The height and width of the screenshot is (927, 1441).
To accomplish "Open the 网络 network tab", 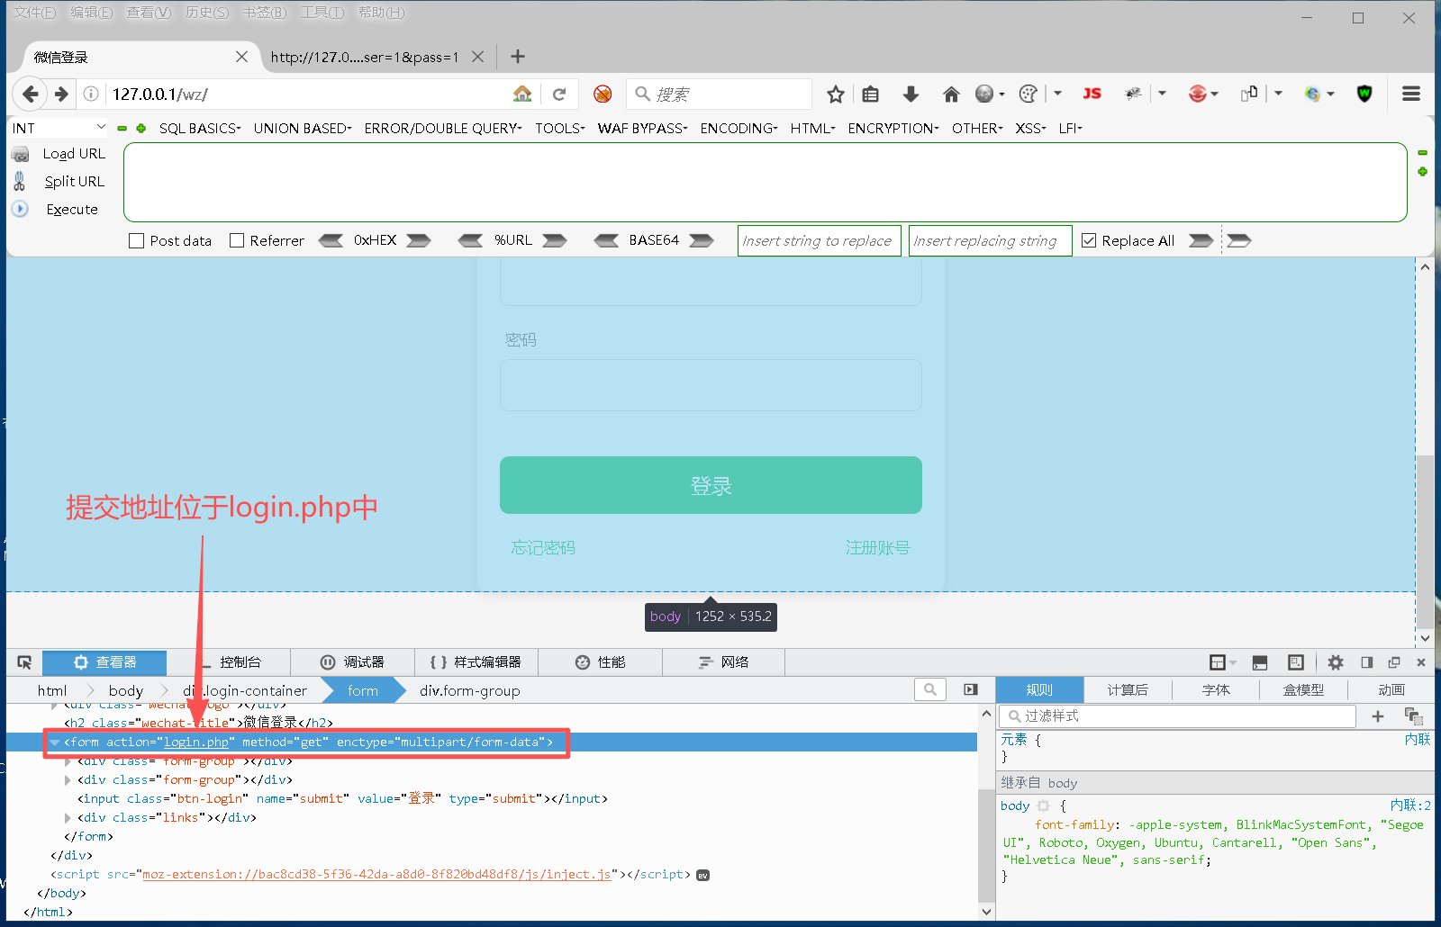I will [x=724, y=662].
